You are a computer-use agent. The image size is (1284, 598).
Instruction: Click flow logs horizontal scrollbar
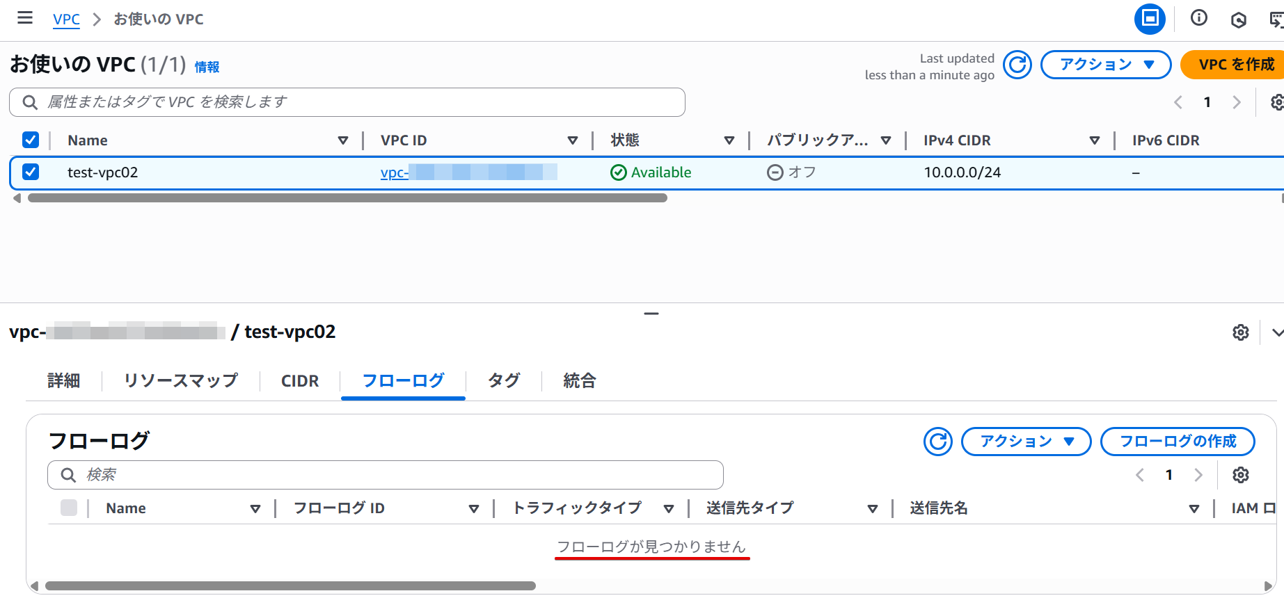coord(290,586)
